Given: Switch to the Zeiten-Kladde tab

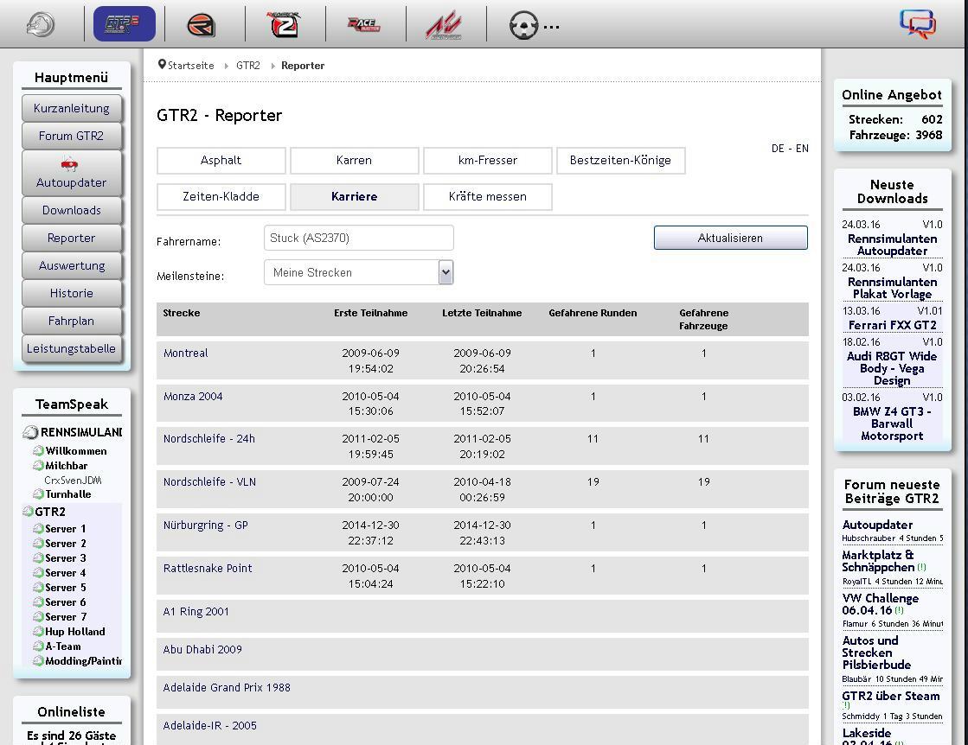Looking at the screenshot, I should click(x=221, y=196).
